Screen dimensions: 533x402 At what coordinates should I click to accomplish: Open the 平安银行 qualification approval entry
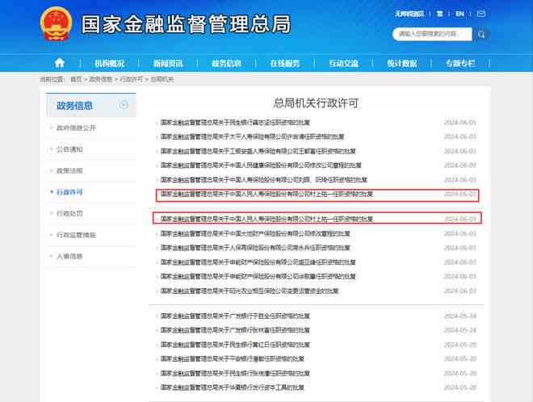click(232, 359)
